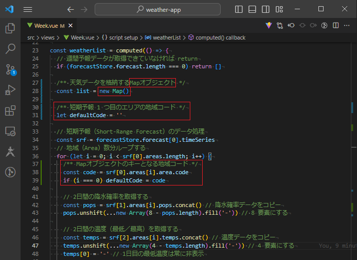Click 'temps.unshift' on line 47

point(84,246)
